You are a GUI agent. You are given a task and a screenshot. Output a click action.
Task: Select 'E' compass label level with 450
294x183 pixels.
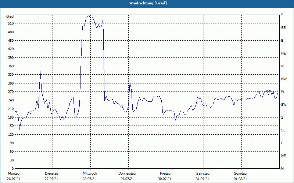tap(282, 41)
